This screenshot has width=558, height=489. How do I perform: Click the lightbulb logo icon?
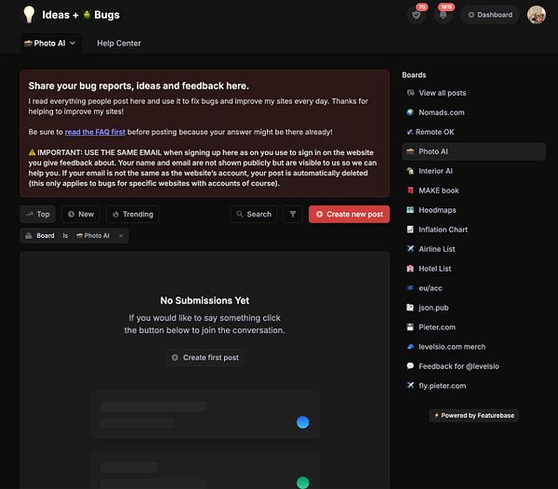coord(29,15)
